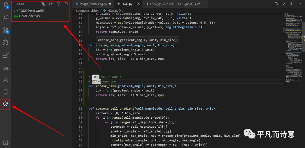Click 'centers = [0] * bin_size' line
The width and height of the screenshot is (305, 148).
pos(118,113)
